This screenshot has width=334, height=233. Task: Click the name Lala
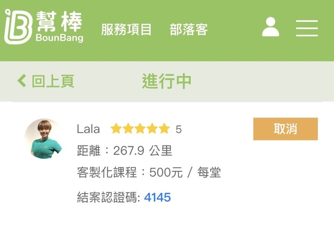[x=88, y=129]
